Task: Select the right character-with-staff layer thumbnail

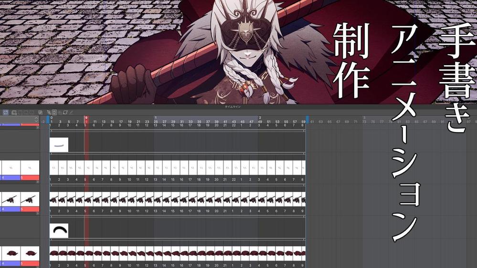Action: [x=30, y=199]
